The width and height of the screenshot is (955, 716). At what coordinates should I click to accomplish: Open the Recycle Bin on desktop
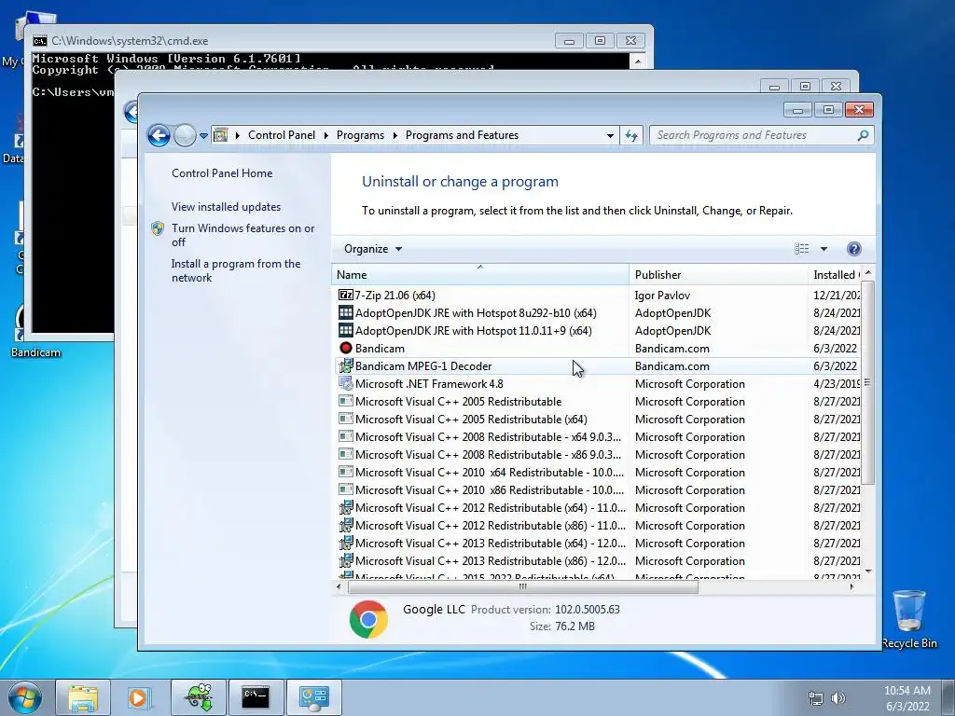908,619
